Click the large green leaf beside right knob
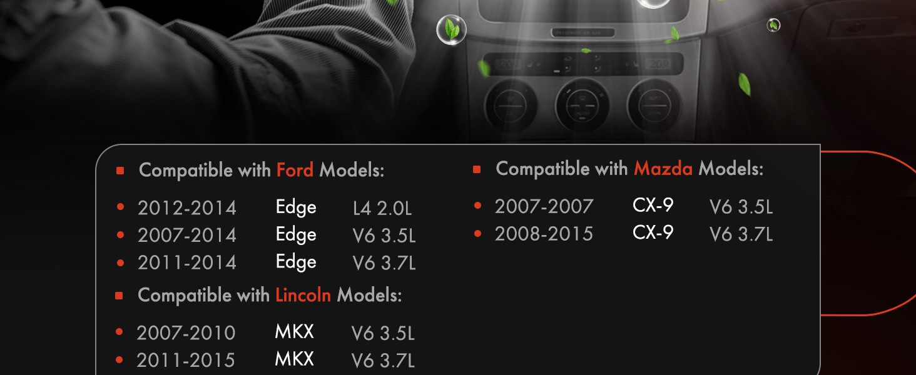916x375 pixels. coord(744,84)
